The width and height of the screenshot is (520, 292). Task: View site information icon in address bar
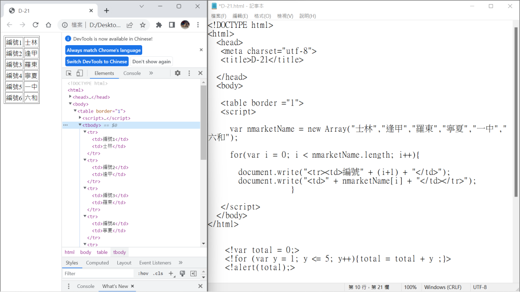[x=65, y=25]
